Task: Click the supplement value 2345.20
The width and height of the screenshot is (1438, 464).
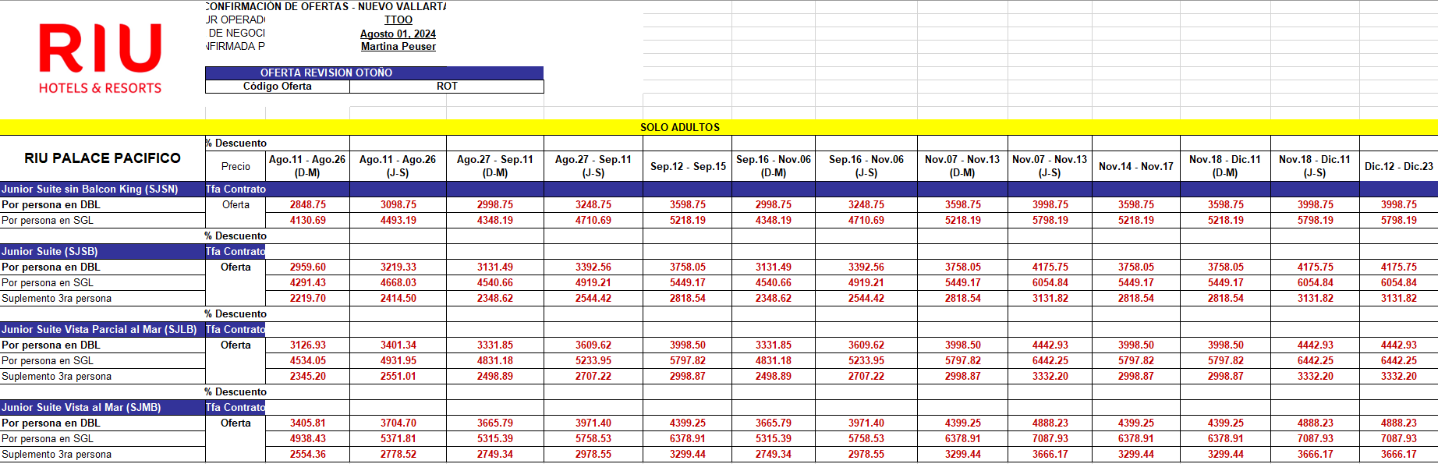Action: point(308,377)
